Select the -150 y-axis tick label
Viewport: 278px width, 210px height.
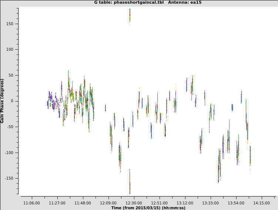click(9, 178)
